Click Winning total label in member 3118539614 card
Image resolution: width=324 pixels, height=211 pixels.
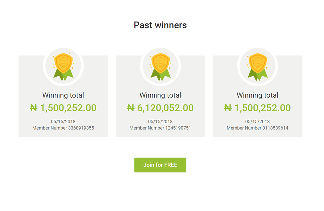(257, 95)
